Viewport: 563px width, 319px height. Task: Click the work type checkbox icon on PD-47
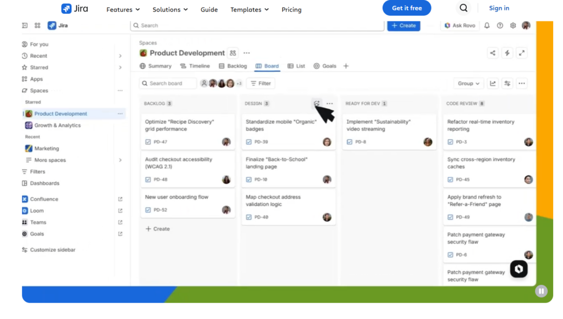click(148, 142)
